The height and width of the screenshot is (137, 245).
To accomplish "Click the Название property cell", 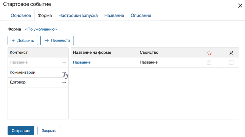I will click(x=149, y=62).
